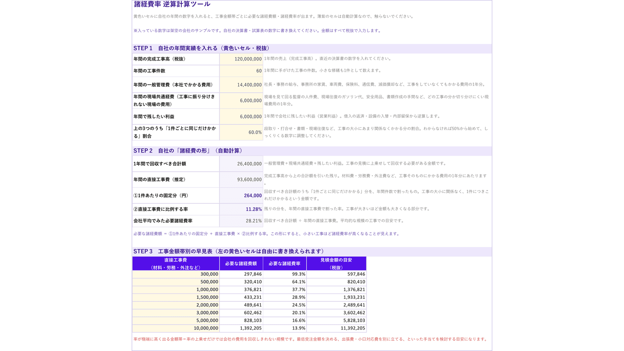Click the 24.5% overhead rate cell
The width and height of the screenshot is (624, 351).
point(285,305)
